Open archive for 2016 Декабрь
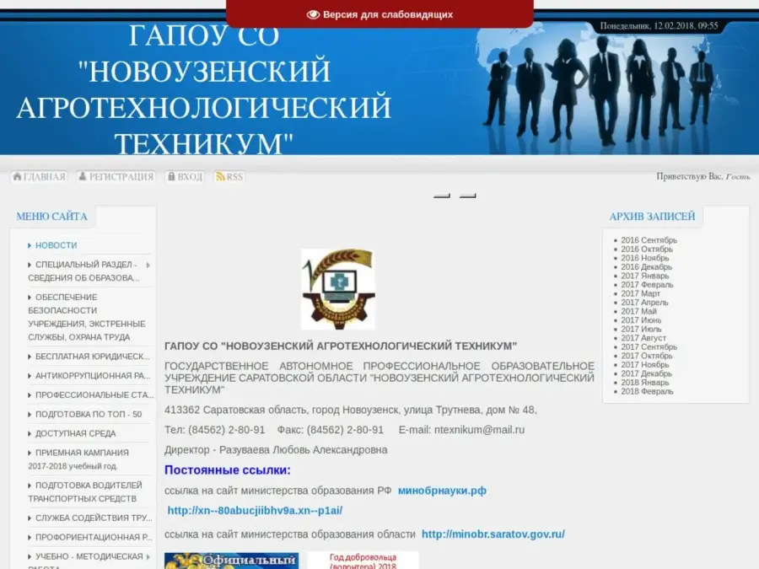This screenshot has height=569, width=759. click(x=646, y=266)
